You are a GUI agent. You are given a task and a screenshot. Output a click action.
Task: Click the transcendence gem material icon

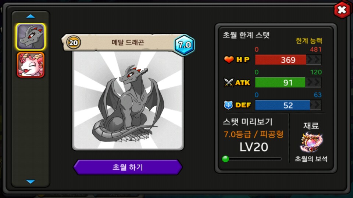(x=311, y=143)
